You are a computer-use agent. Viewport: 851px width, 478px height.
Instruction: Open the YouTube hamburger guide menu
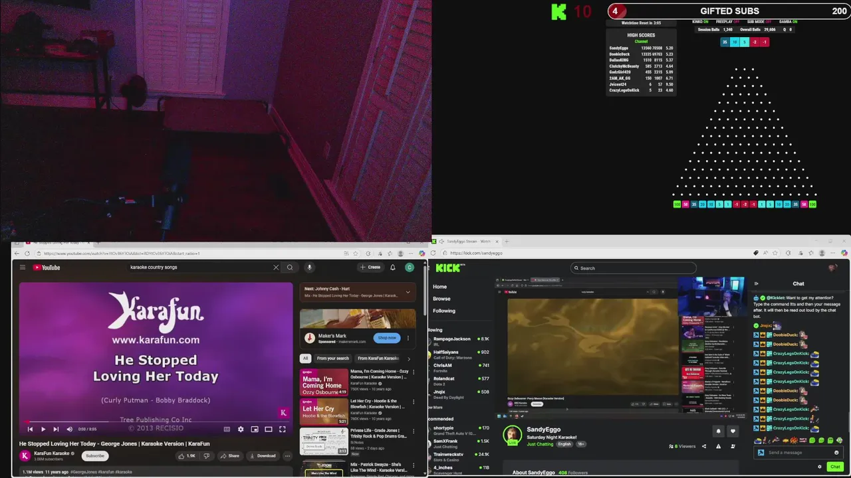(22, 268)
